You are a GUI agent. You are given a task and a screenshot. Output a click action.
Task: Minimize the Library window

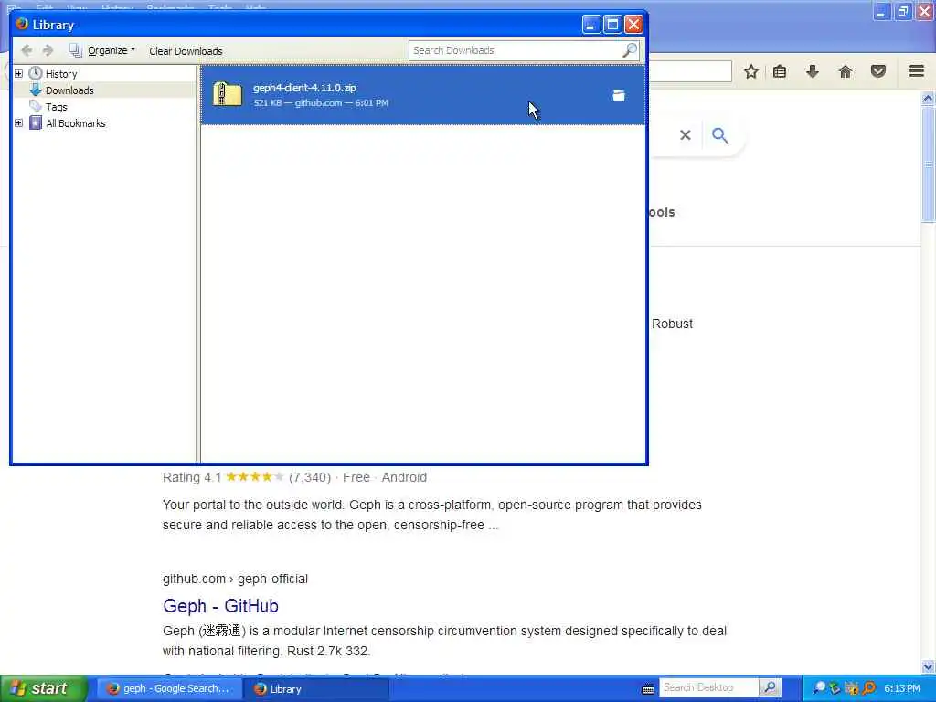pos(590,25)
